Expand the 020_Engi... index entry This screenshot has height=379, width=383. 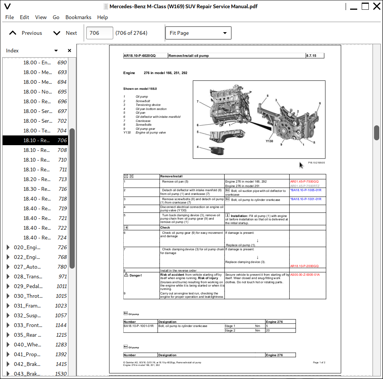8,247
